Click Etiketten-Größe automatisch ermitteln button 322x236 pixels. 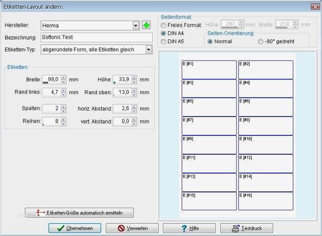pyautogui.click(x=79, y=213)
